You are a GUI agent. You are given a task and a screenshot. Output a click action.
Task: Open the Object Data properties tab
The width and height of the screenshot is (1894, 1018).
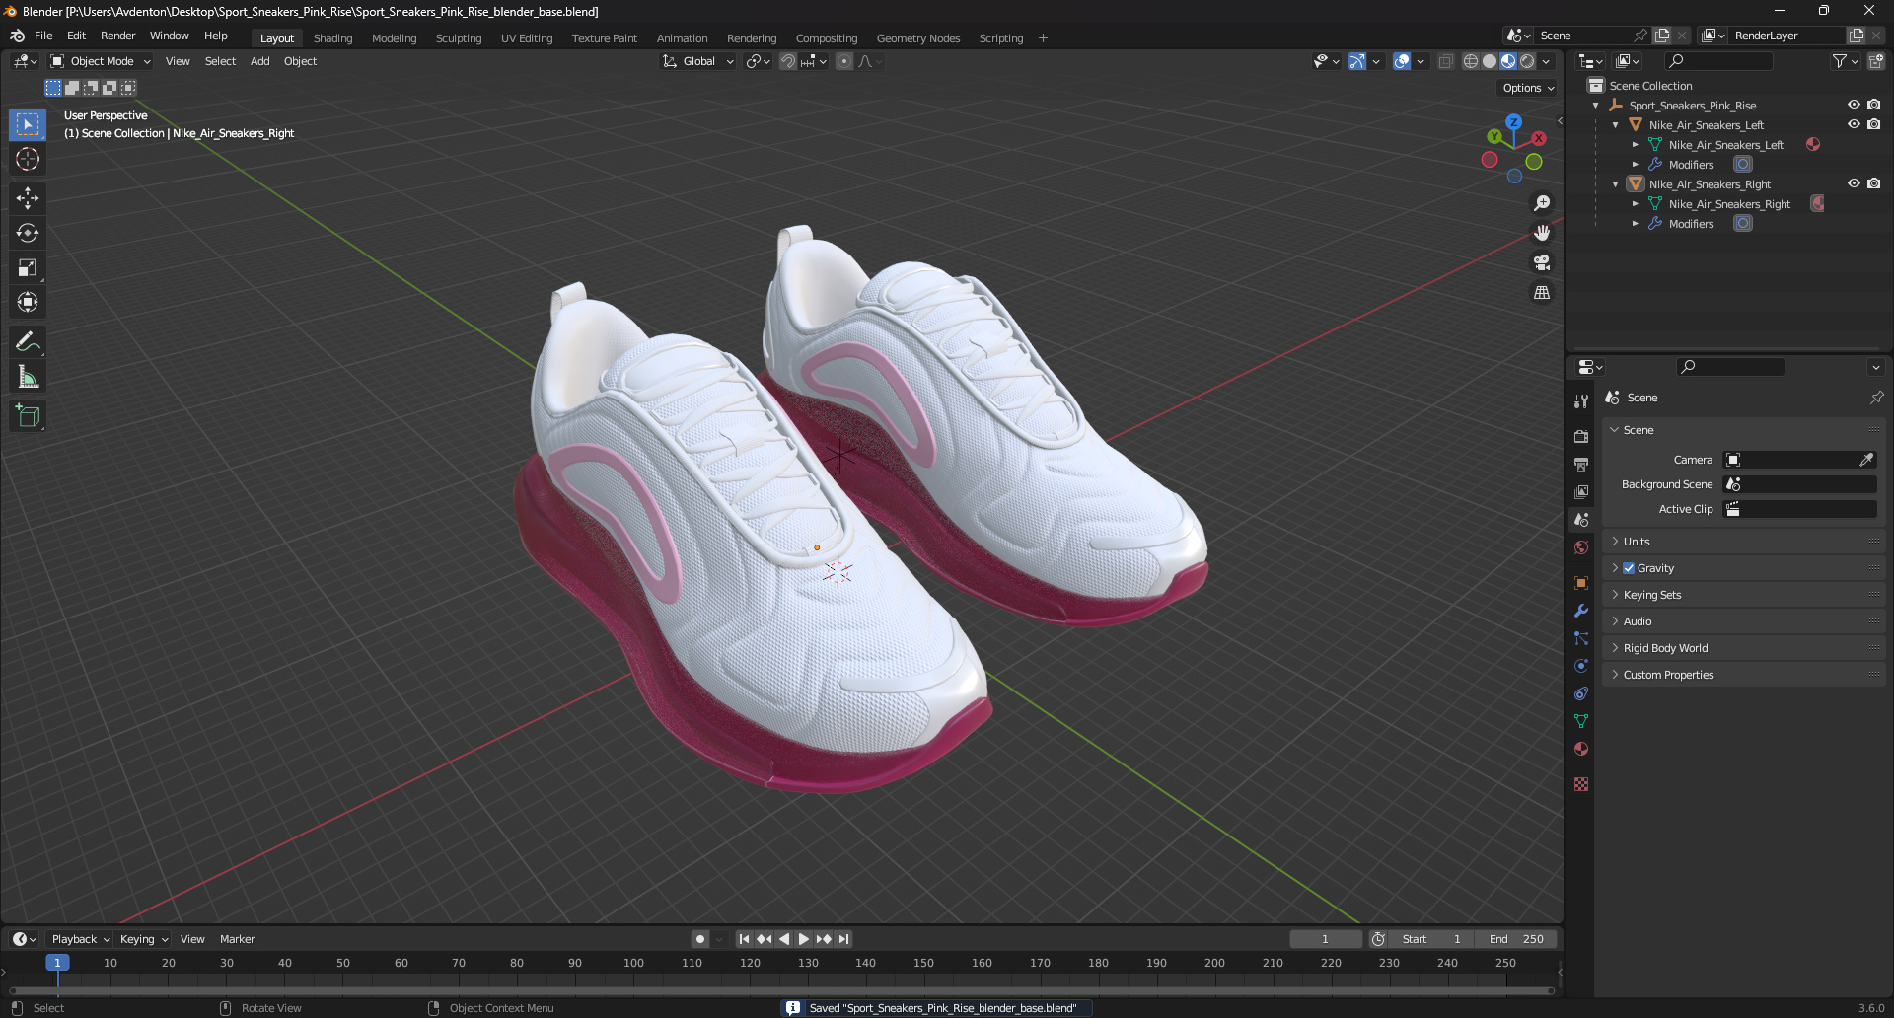pos(1581,721)
